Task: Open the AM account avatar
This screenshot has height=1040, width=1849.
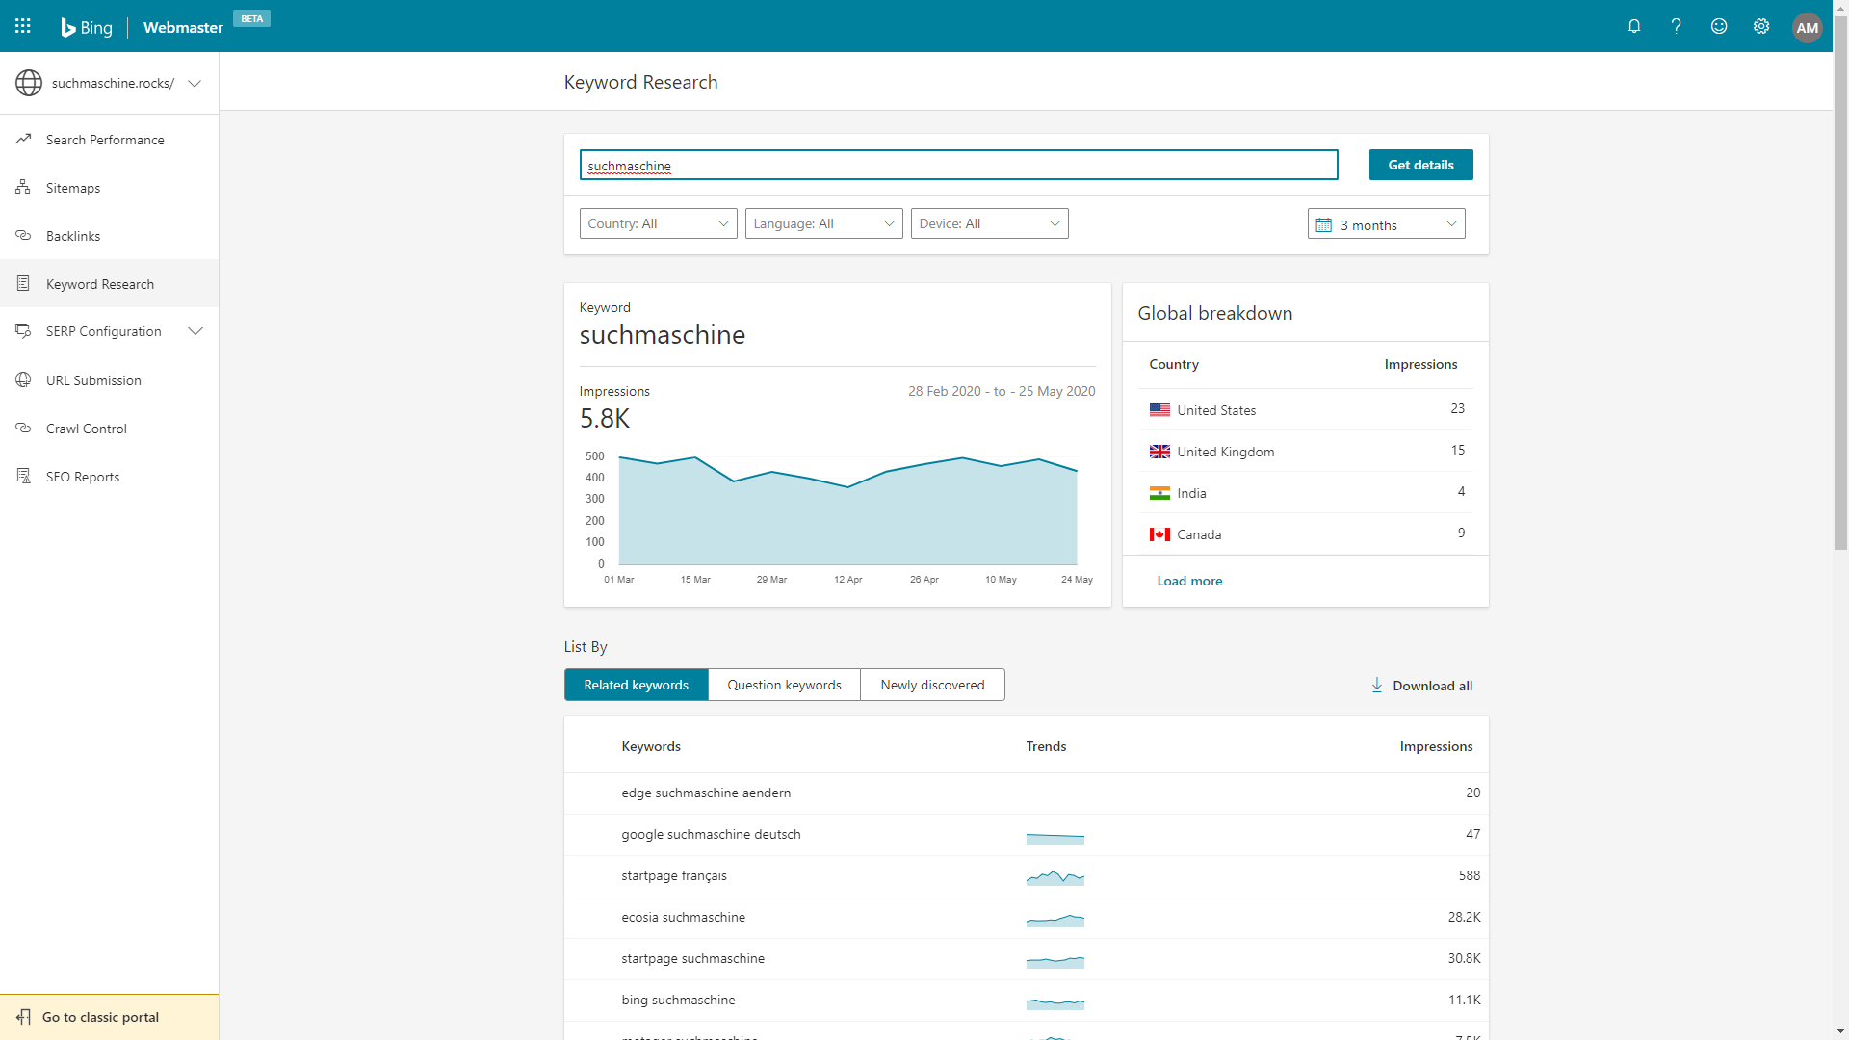Action: tap(1808, 27)
